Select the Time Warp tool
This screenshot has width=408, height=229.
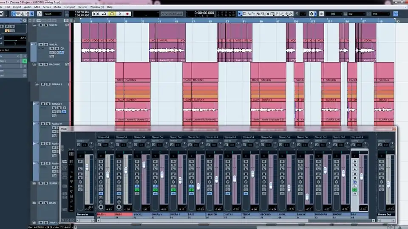point(272,14)
